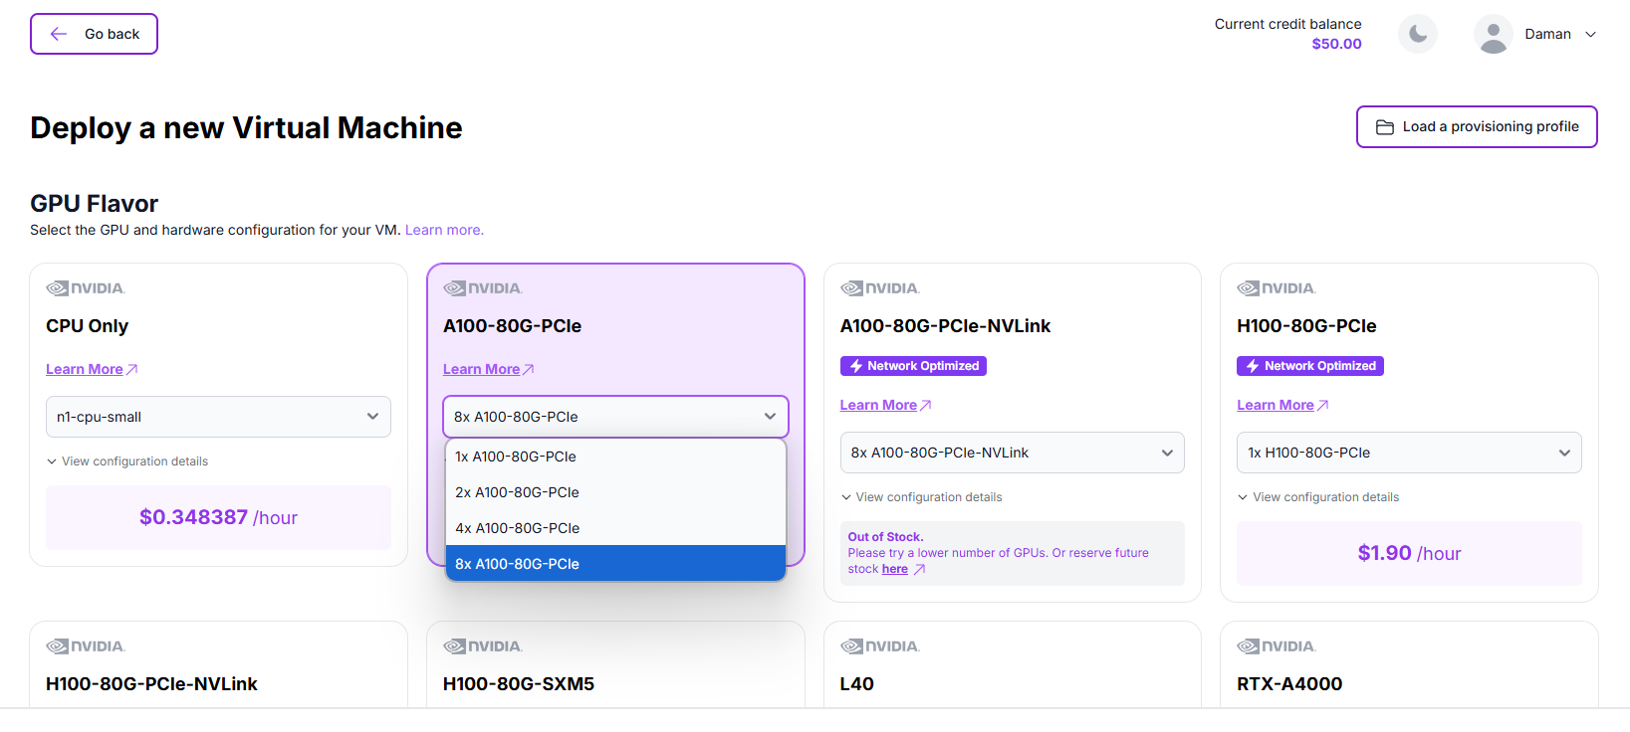1630x732 pixels.
Task: Toggle dark mode with the moon icon
Action: (1418, 34)
